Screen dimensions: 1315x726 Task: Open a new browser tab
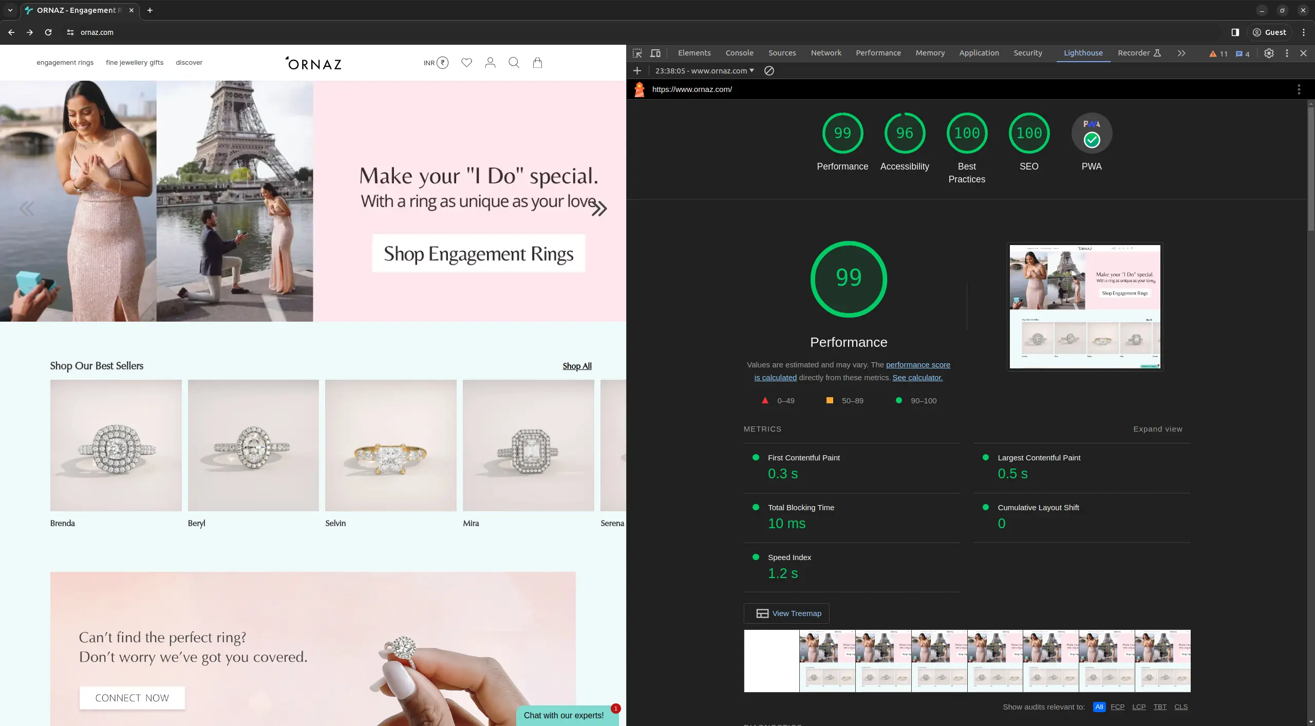coord(150,10)
